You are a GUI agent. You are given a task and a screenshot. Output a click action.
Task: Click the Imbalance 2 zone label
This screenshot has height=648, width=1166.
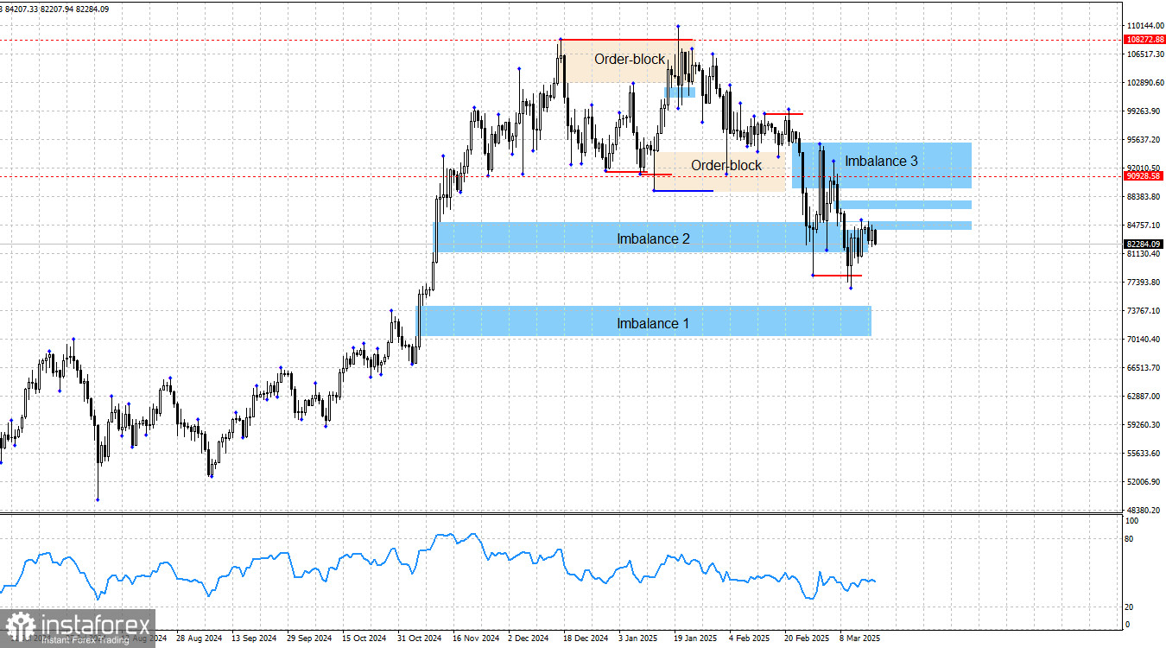pos(653,238)
